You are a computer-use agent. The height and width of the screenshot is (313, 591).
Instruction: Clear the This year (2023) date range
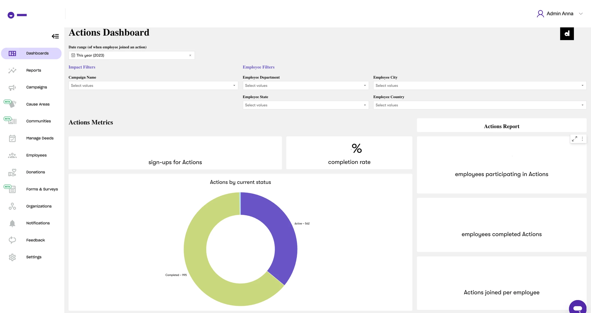[x=190, y=55]
